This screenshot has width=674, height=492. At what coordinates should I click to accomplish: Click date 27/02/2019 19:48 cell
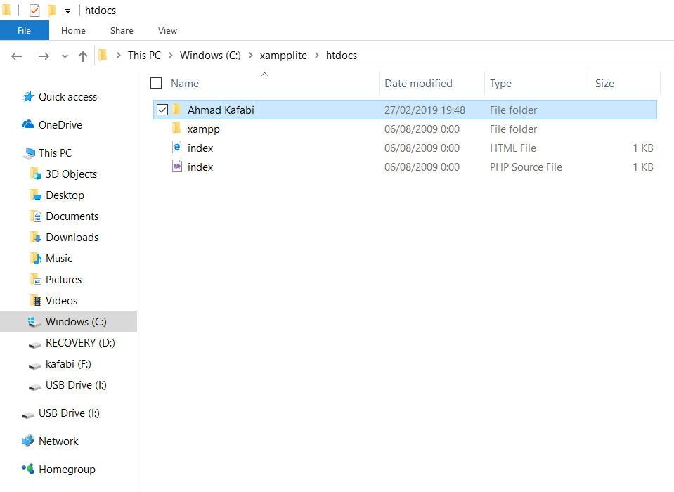pos(425,110)
